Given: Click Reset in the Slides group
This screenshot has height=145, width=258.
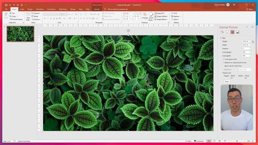Looking at the screenshot, I should pos(35,16).
